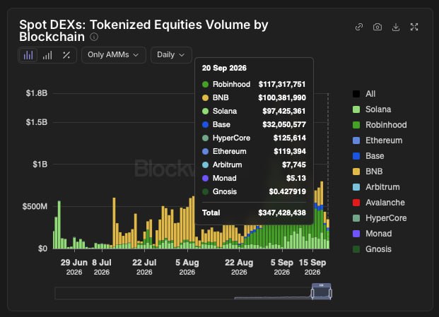The height and width of the screenshot is (317, 439).
Task: Toggle the BNB series in the legend
Action: (368, 172)
